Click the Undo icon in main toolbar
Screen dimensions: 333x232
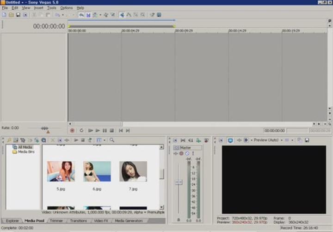pos(57,15)
